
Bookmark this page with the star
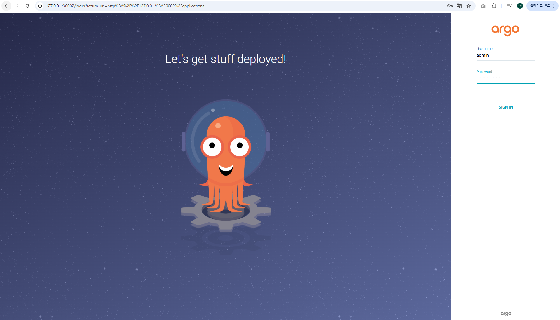[x=469, y=6]
